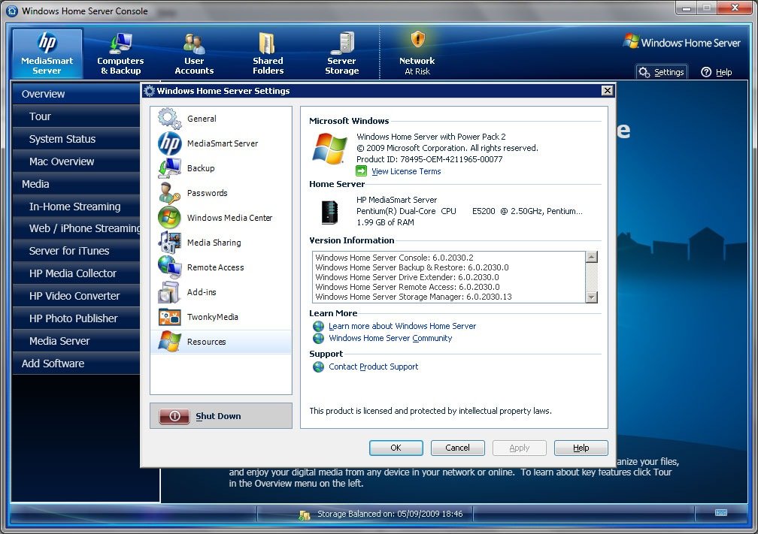Viewport: 758px width, 534px height.
Task: Open HP Media Collector sidebar item
Action: (x=77, y=273)
